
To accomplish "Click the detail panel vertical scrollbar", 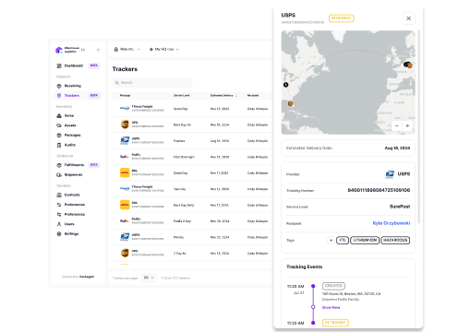I will (x=418, y=126).
